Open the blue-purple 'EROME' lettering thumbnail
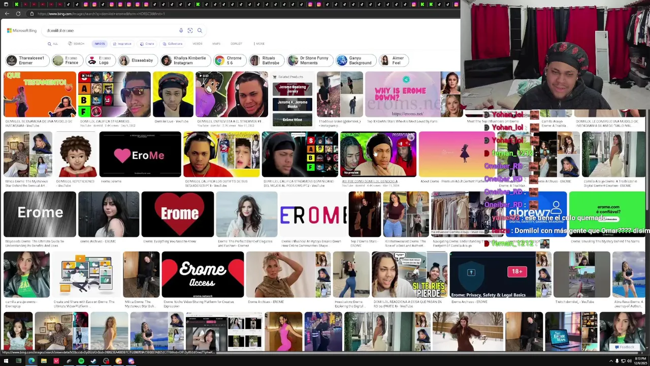Screen dimensions: 650x366 coord(313,215)
